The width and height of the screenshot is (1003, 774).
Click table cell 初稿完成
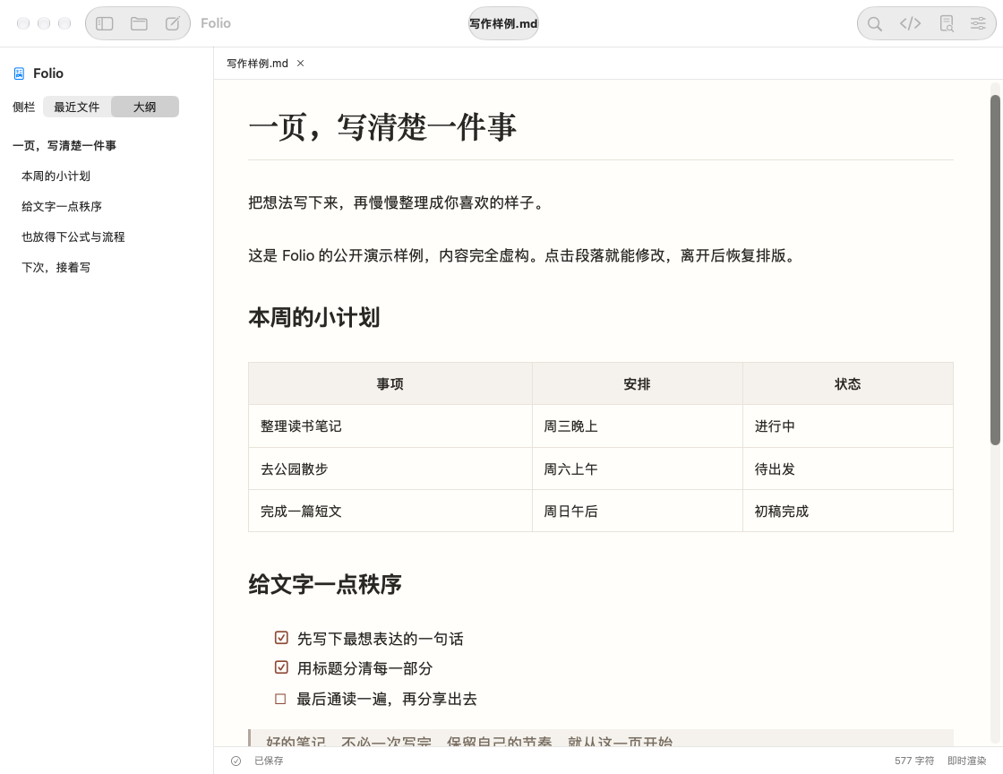[x=847, y=512]
